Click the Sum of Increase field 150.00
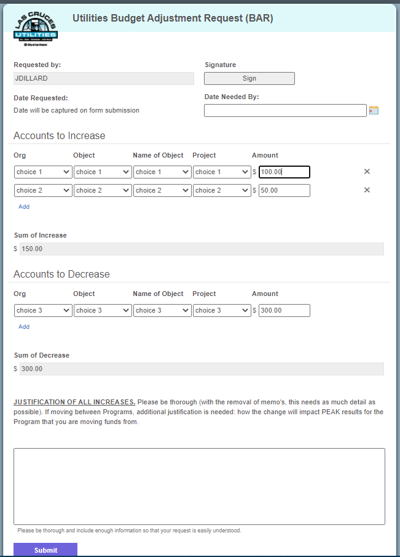The height and width of the screenshot is (557, 400). coord(202,249)
